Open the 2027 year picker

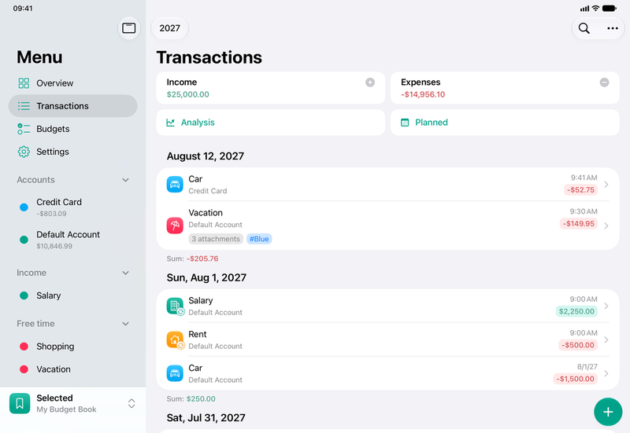tap(169, 28)
